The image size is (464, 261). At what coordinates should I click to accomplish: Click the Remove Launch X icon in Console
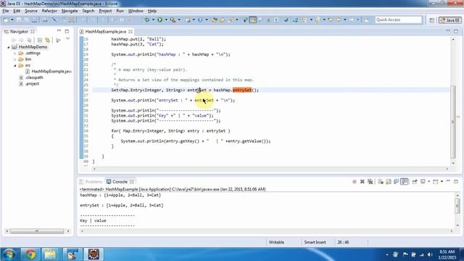point(362,181)
